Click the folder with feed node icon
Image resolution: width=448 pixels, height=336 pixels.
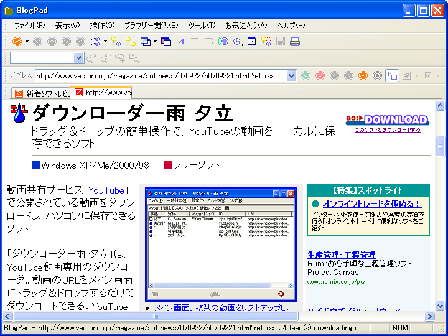tap(116, 42)
